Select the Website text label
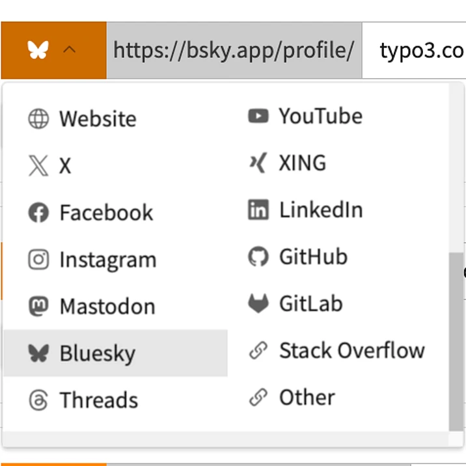Image resolution: width=466 pixels, height=466 pixels. click(98, 119)
